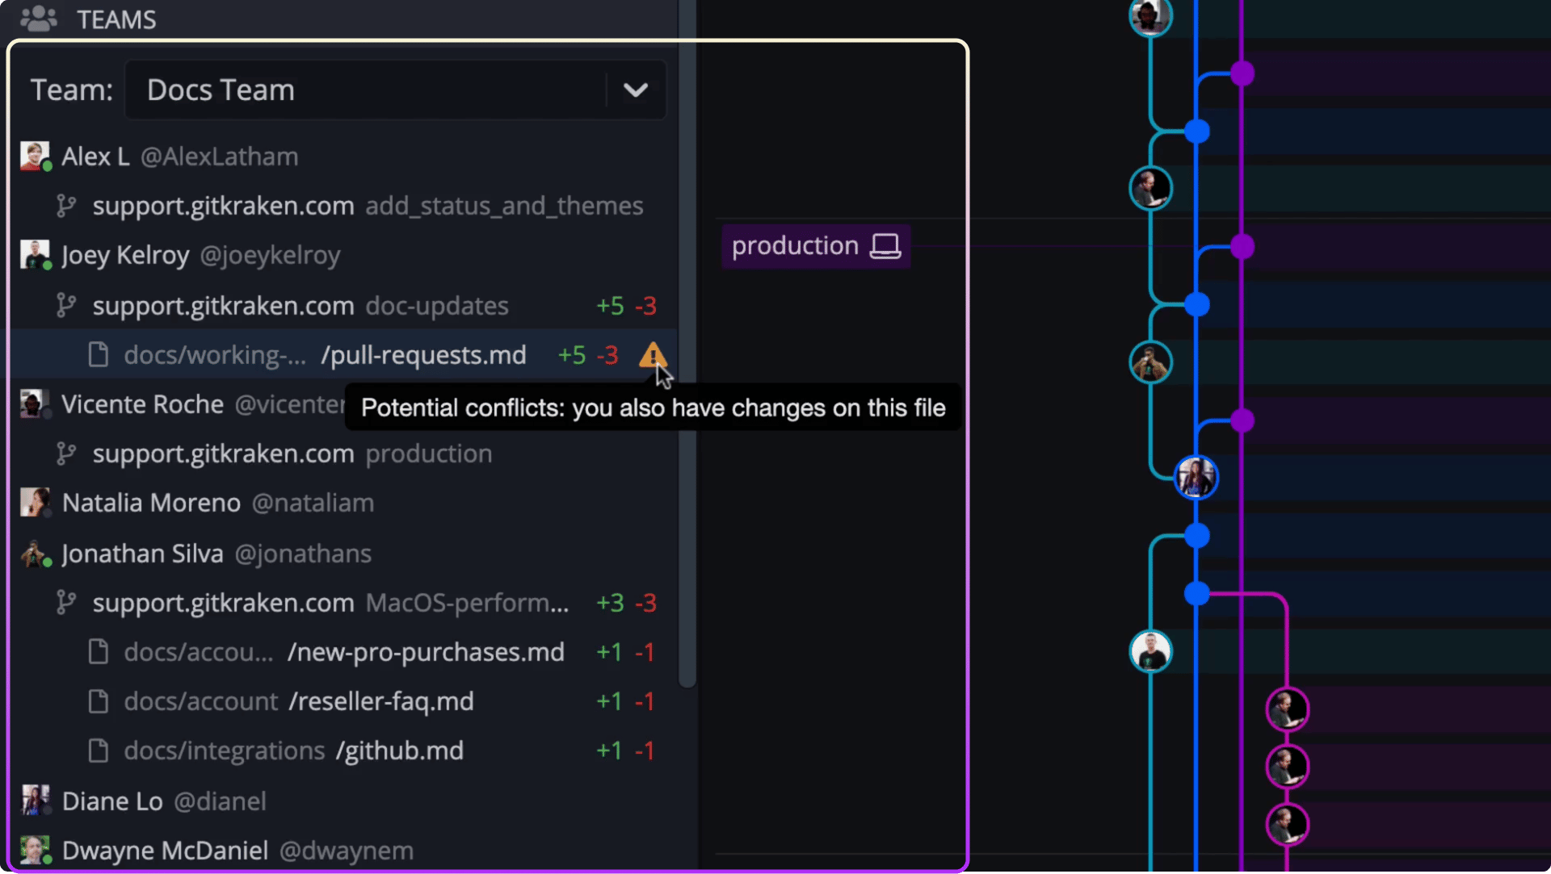This screenshot has height=874, width=1551.
Task: Open the Team dropdown showing Docs Team
Action: point(395,90)
